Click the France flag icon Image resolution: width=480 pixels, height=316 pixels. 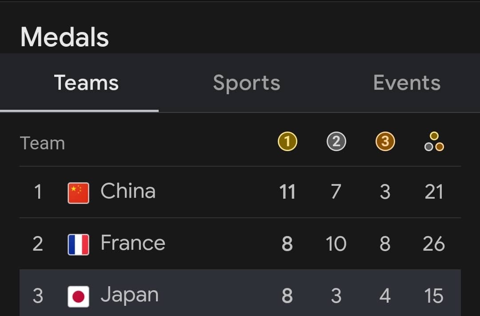pos(78,244)
